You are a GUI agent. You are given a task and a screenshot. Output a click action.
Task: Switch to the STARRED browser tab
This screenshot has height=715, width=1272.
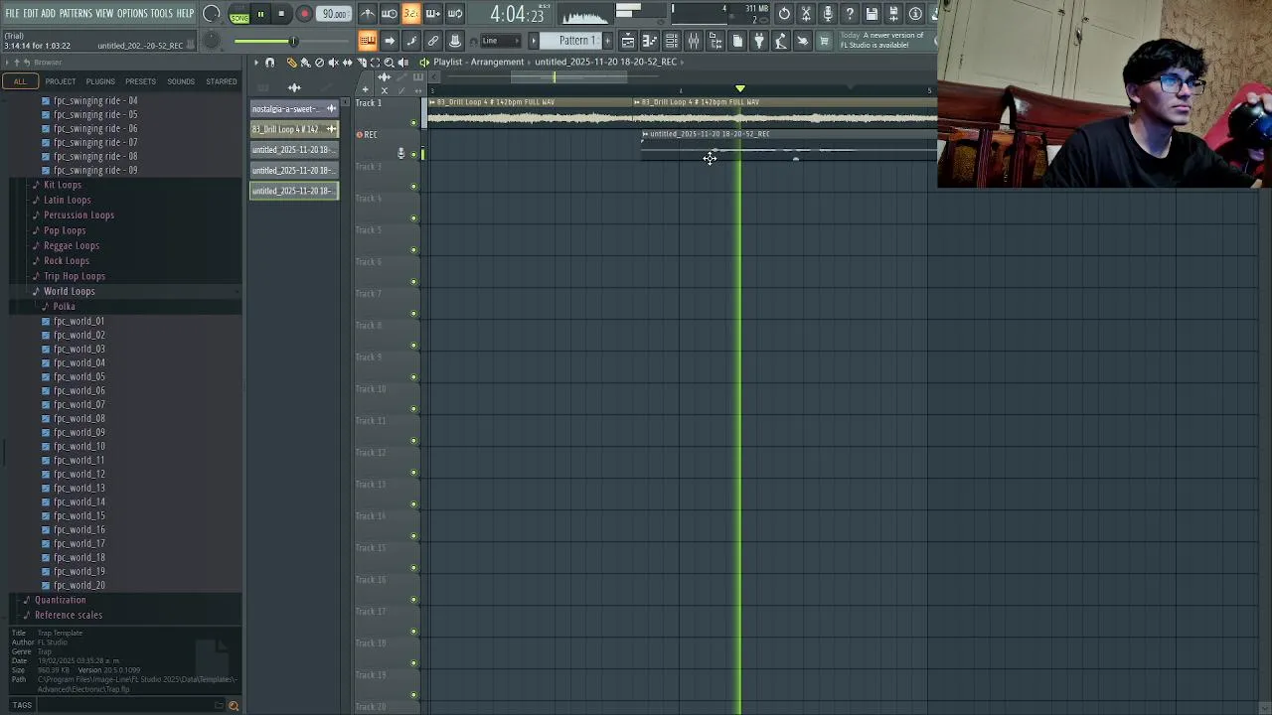[x=221, y=81]
